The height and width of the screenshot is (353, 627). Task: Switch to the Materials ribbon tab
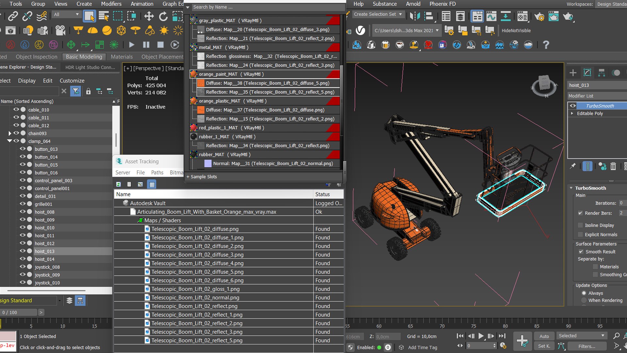[x=121, y=57]
